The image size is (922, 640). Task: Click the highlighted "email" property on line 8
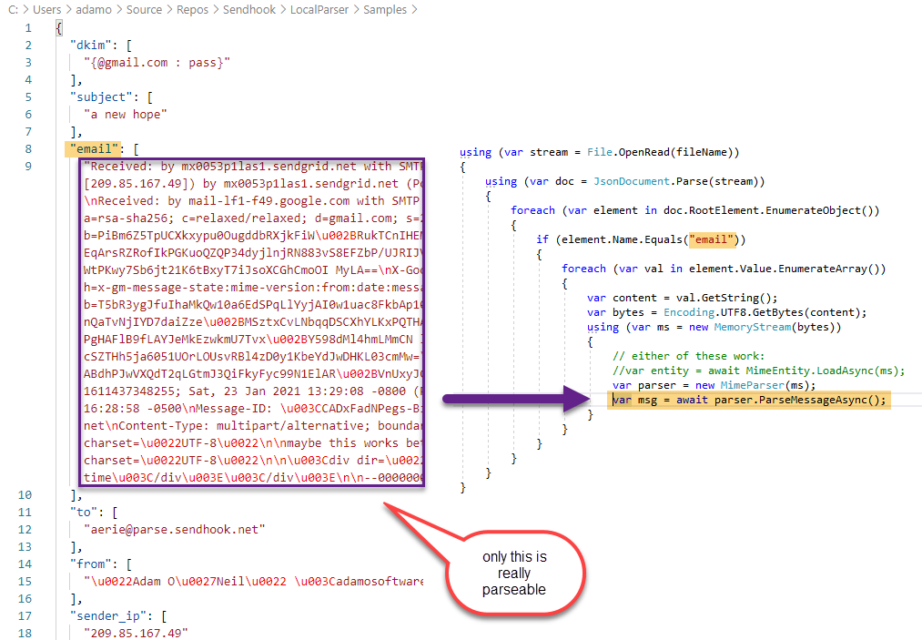94,148
